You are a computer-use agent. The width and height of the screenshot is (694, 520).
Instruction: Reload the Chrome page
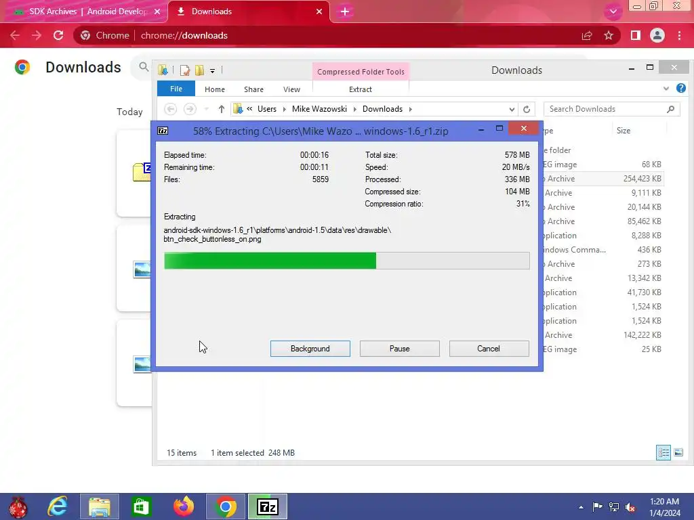tap(58, 35)
